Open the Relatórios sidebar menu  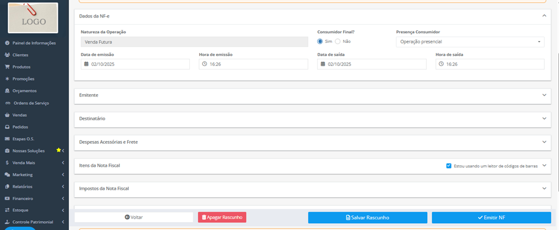34,186
